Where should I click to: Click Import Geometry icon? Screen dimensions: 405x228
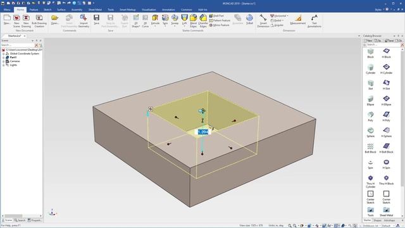point(84,21)
